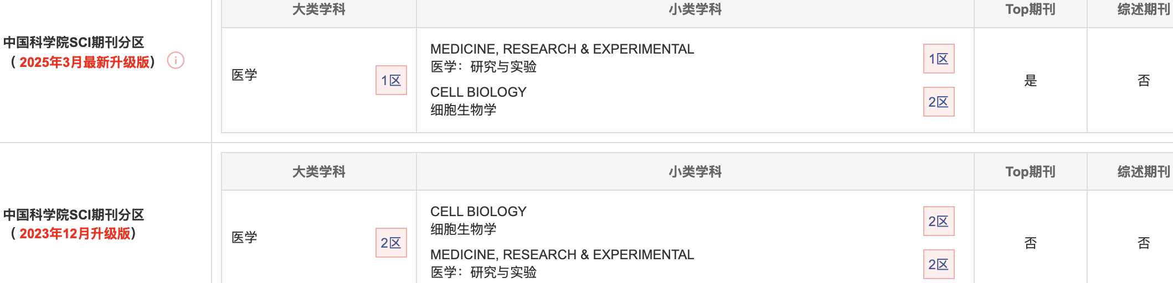
Task: Click the 中国科学院SCI期刊分区 title for the 2025 version
Action: [x=74, y=43]
